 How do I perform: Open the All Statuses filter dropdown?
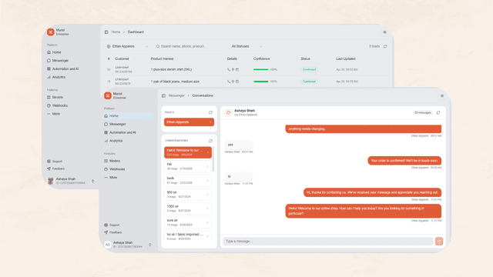pyautogui.click(x=246, y=46)
